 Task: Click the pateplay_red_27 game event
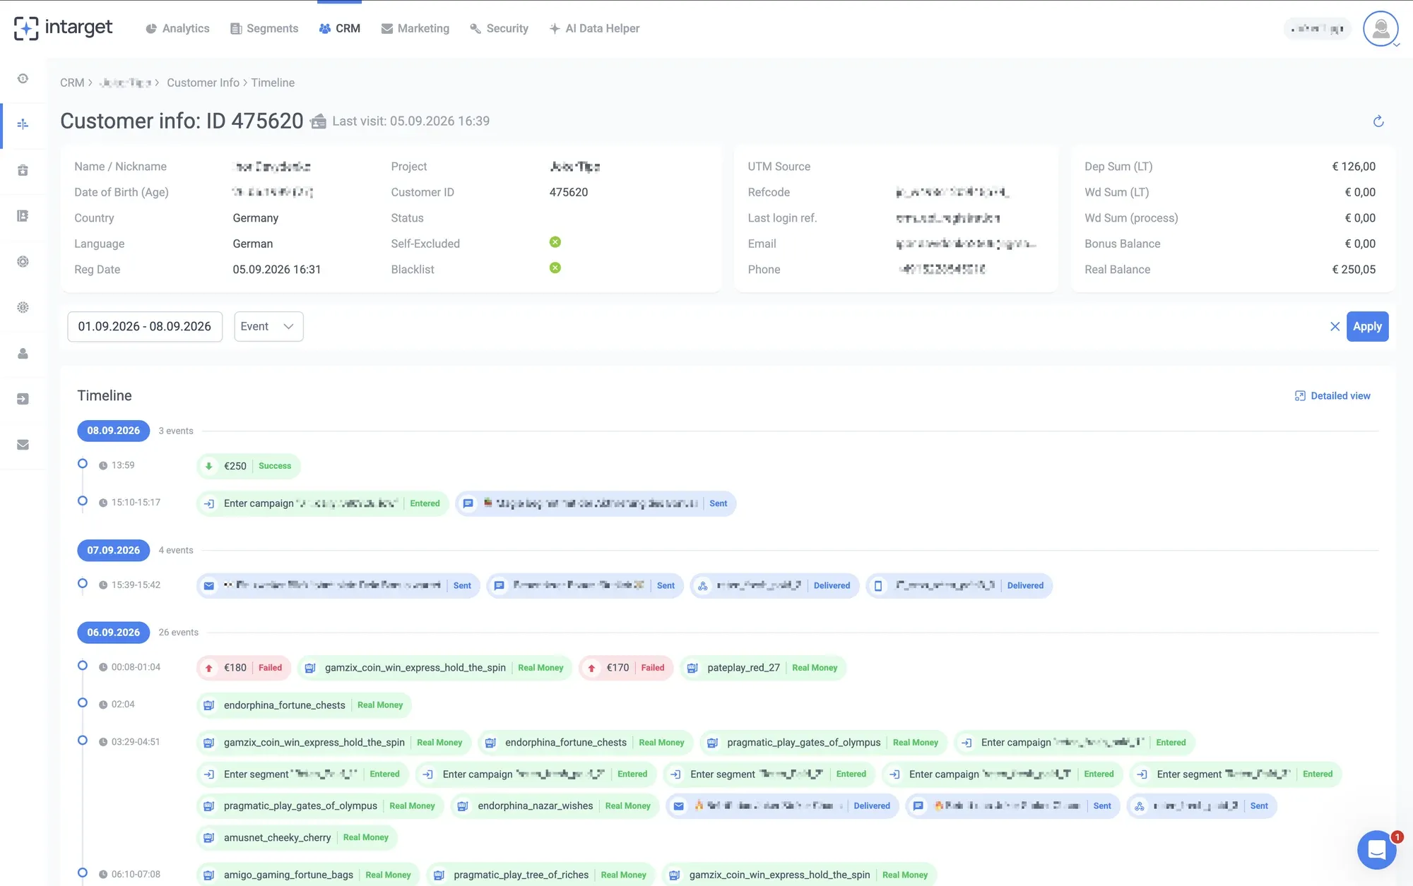tap(763, 668)
